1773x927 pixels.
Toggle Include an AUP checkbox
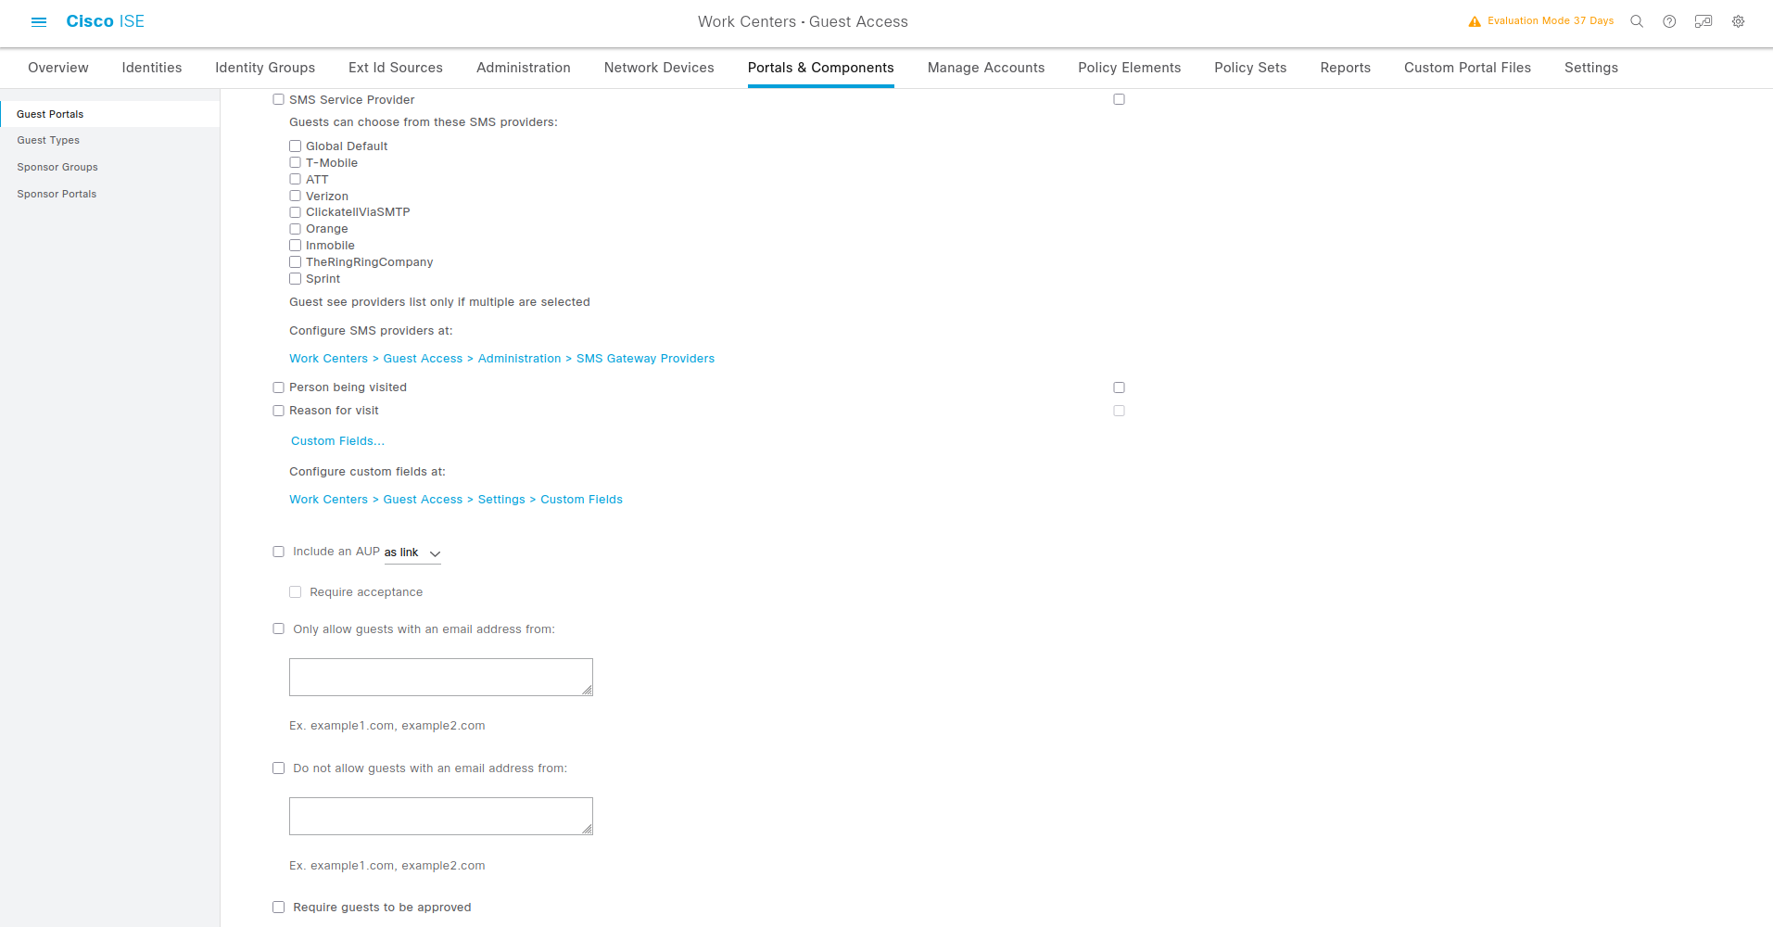coord(278,552)
